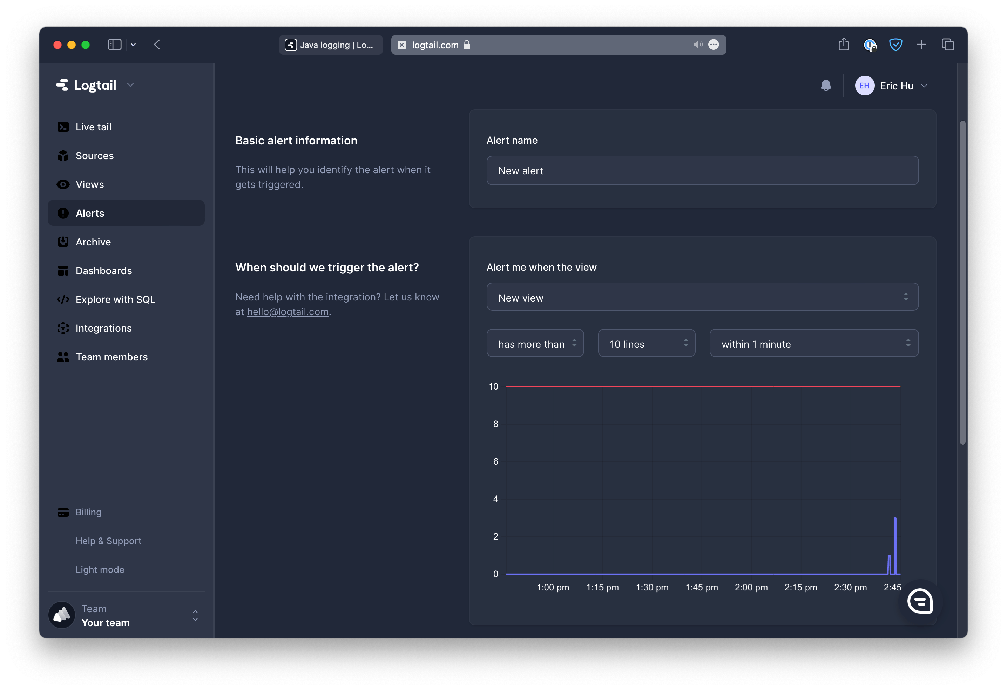Toggle the Safari sidebar panel
This screenshot has height=690, width=1007.
[x=114, y=45]
